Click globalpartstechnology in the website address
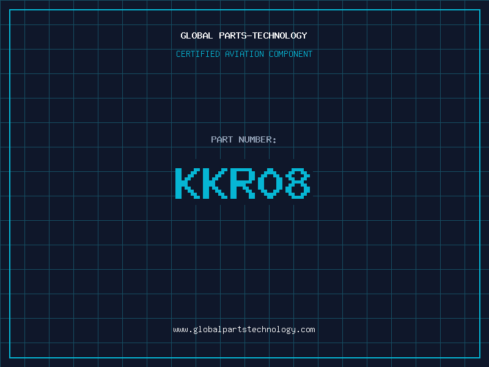Viewport: 489px width, 367px height. pos(244,330)
